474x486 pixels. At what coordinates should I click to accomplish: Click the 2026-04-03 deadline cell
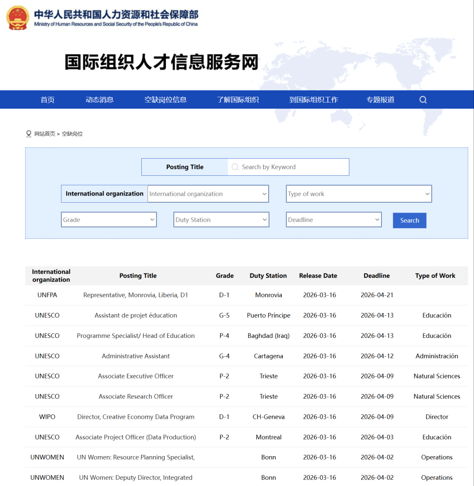[x=377, y=437]
